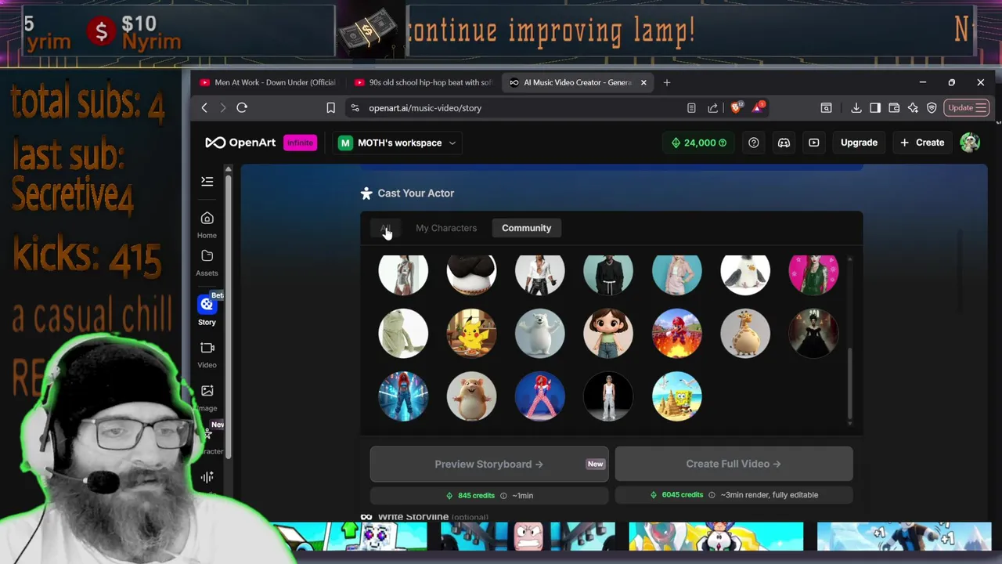Select the red-striped outfit dancer character

click(x=540, y=396)
